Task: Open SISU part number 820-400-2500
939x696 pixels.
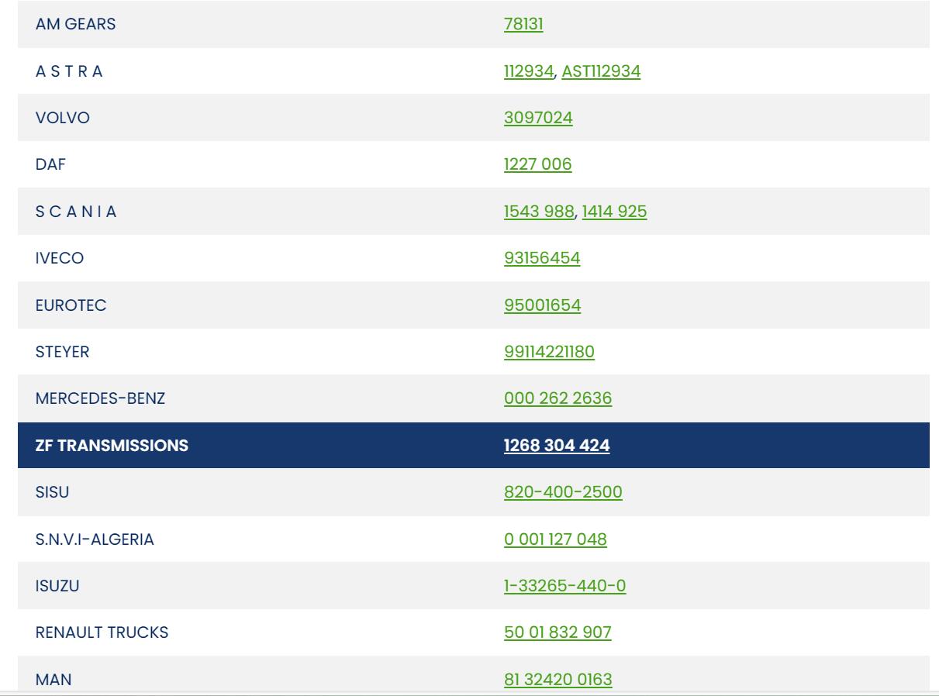Action: point(563,492)
